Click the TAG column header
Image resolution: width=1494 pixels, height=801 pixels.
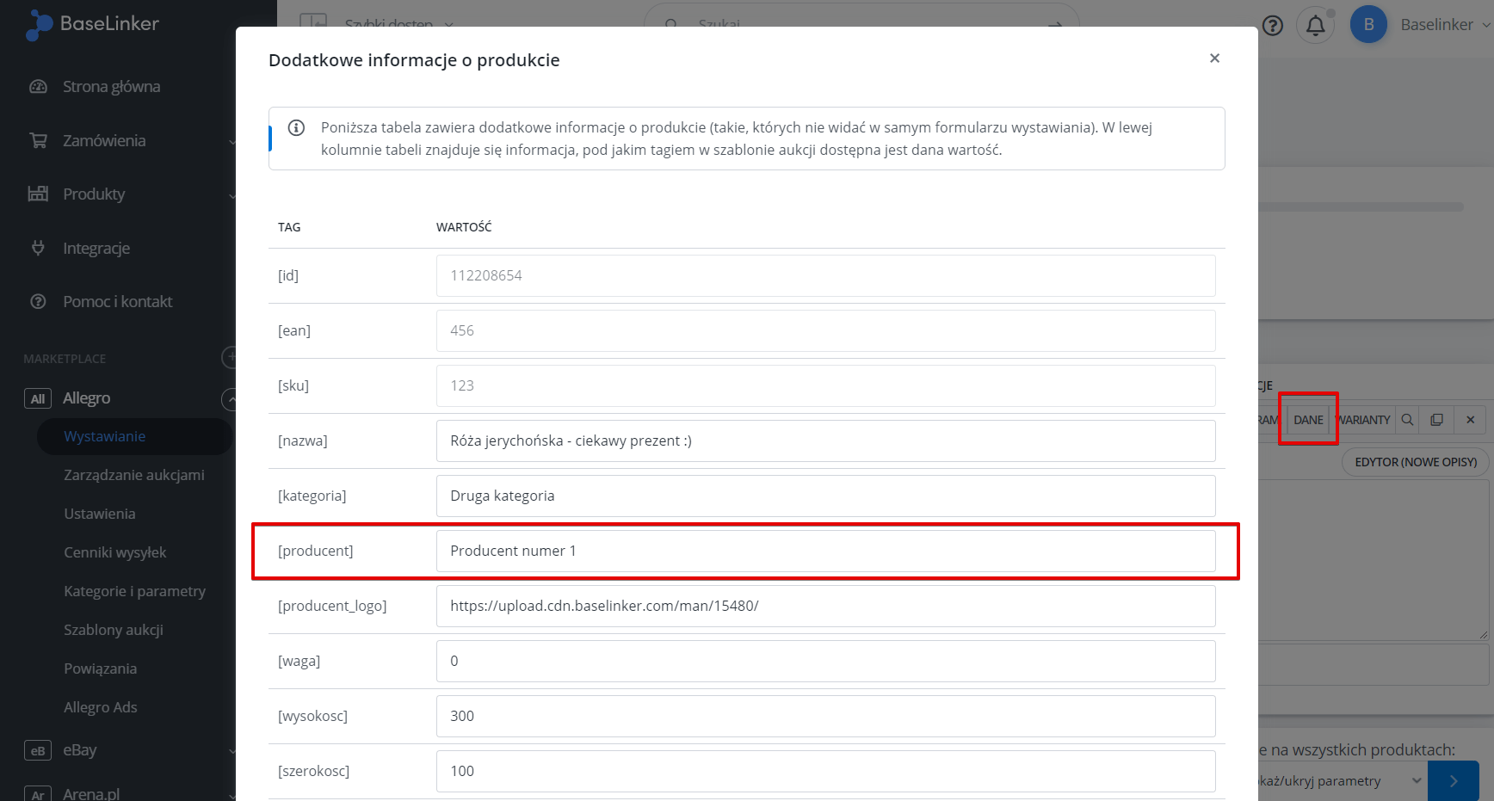point(289,227)
